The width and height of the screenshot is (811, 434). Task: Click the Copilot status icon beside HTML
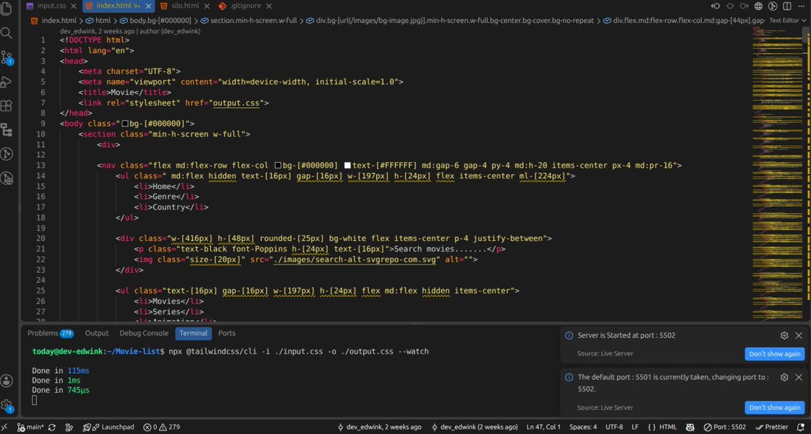(691, 427)
